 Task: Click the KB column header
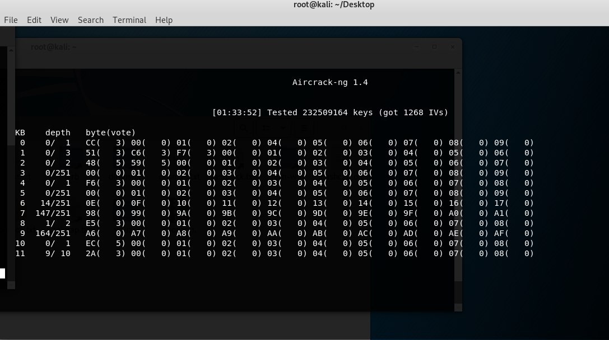click(20, 133)
